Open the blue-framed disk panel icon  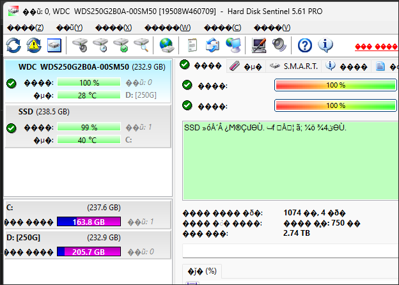[x=54, y=45]
